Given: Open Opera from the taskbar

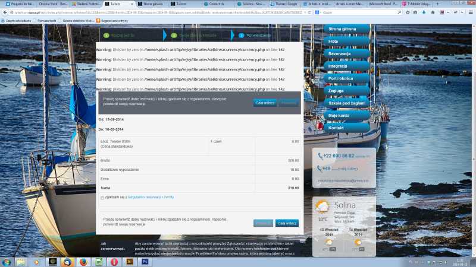Looking at the screenshot, I should tap(114, 262).
